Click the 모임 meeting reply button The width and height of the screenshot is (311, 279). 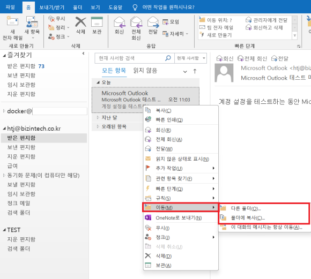[171, 22]
